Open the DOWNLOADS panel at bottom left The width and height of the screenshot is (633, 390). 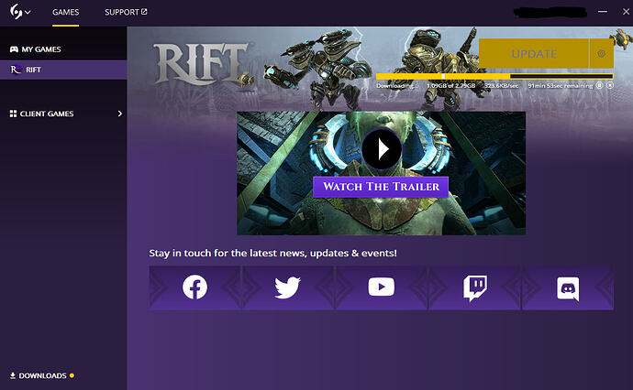[41, 375]
